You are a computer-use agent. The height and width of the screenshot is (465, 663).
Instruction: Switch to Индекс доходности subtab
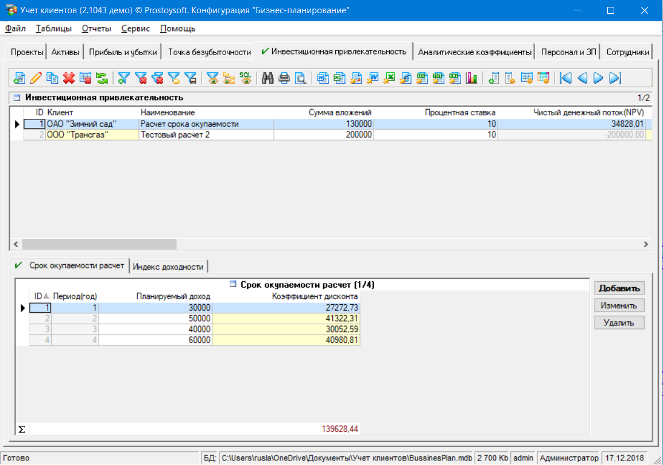coord(168,267)
